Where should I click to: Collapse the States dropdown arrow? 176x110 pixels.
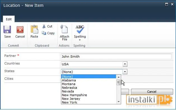(x=125, y=72)
